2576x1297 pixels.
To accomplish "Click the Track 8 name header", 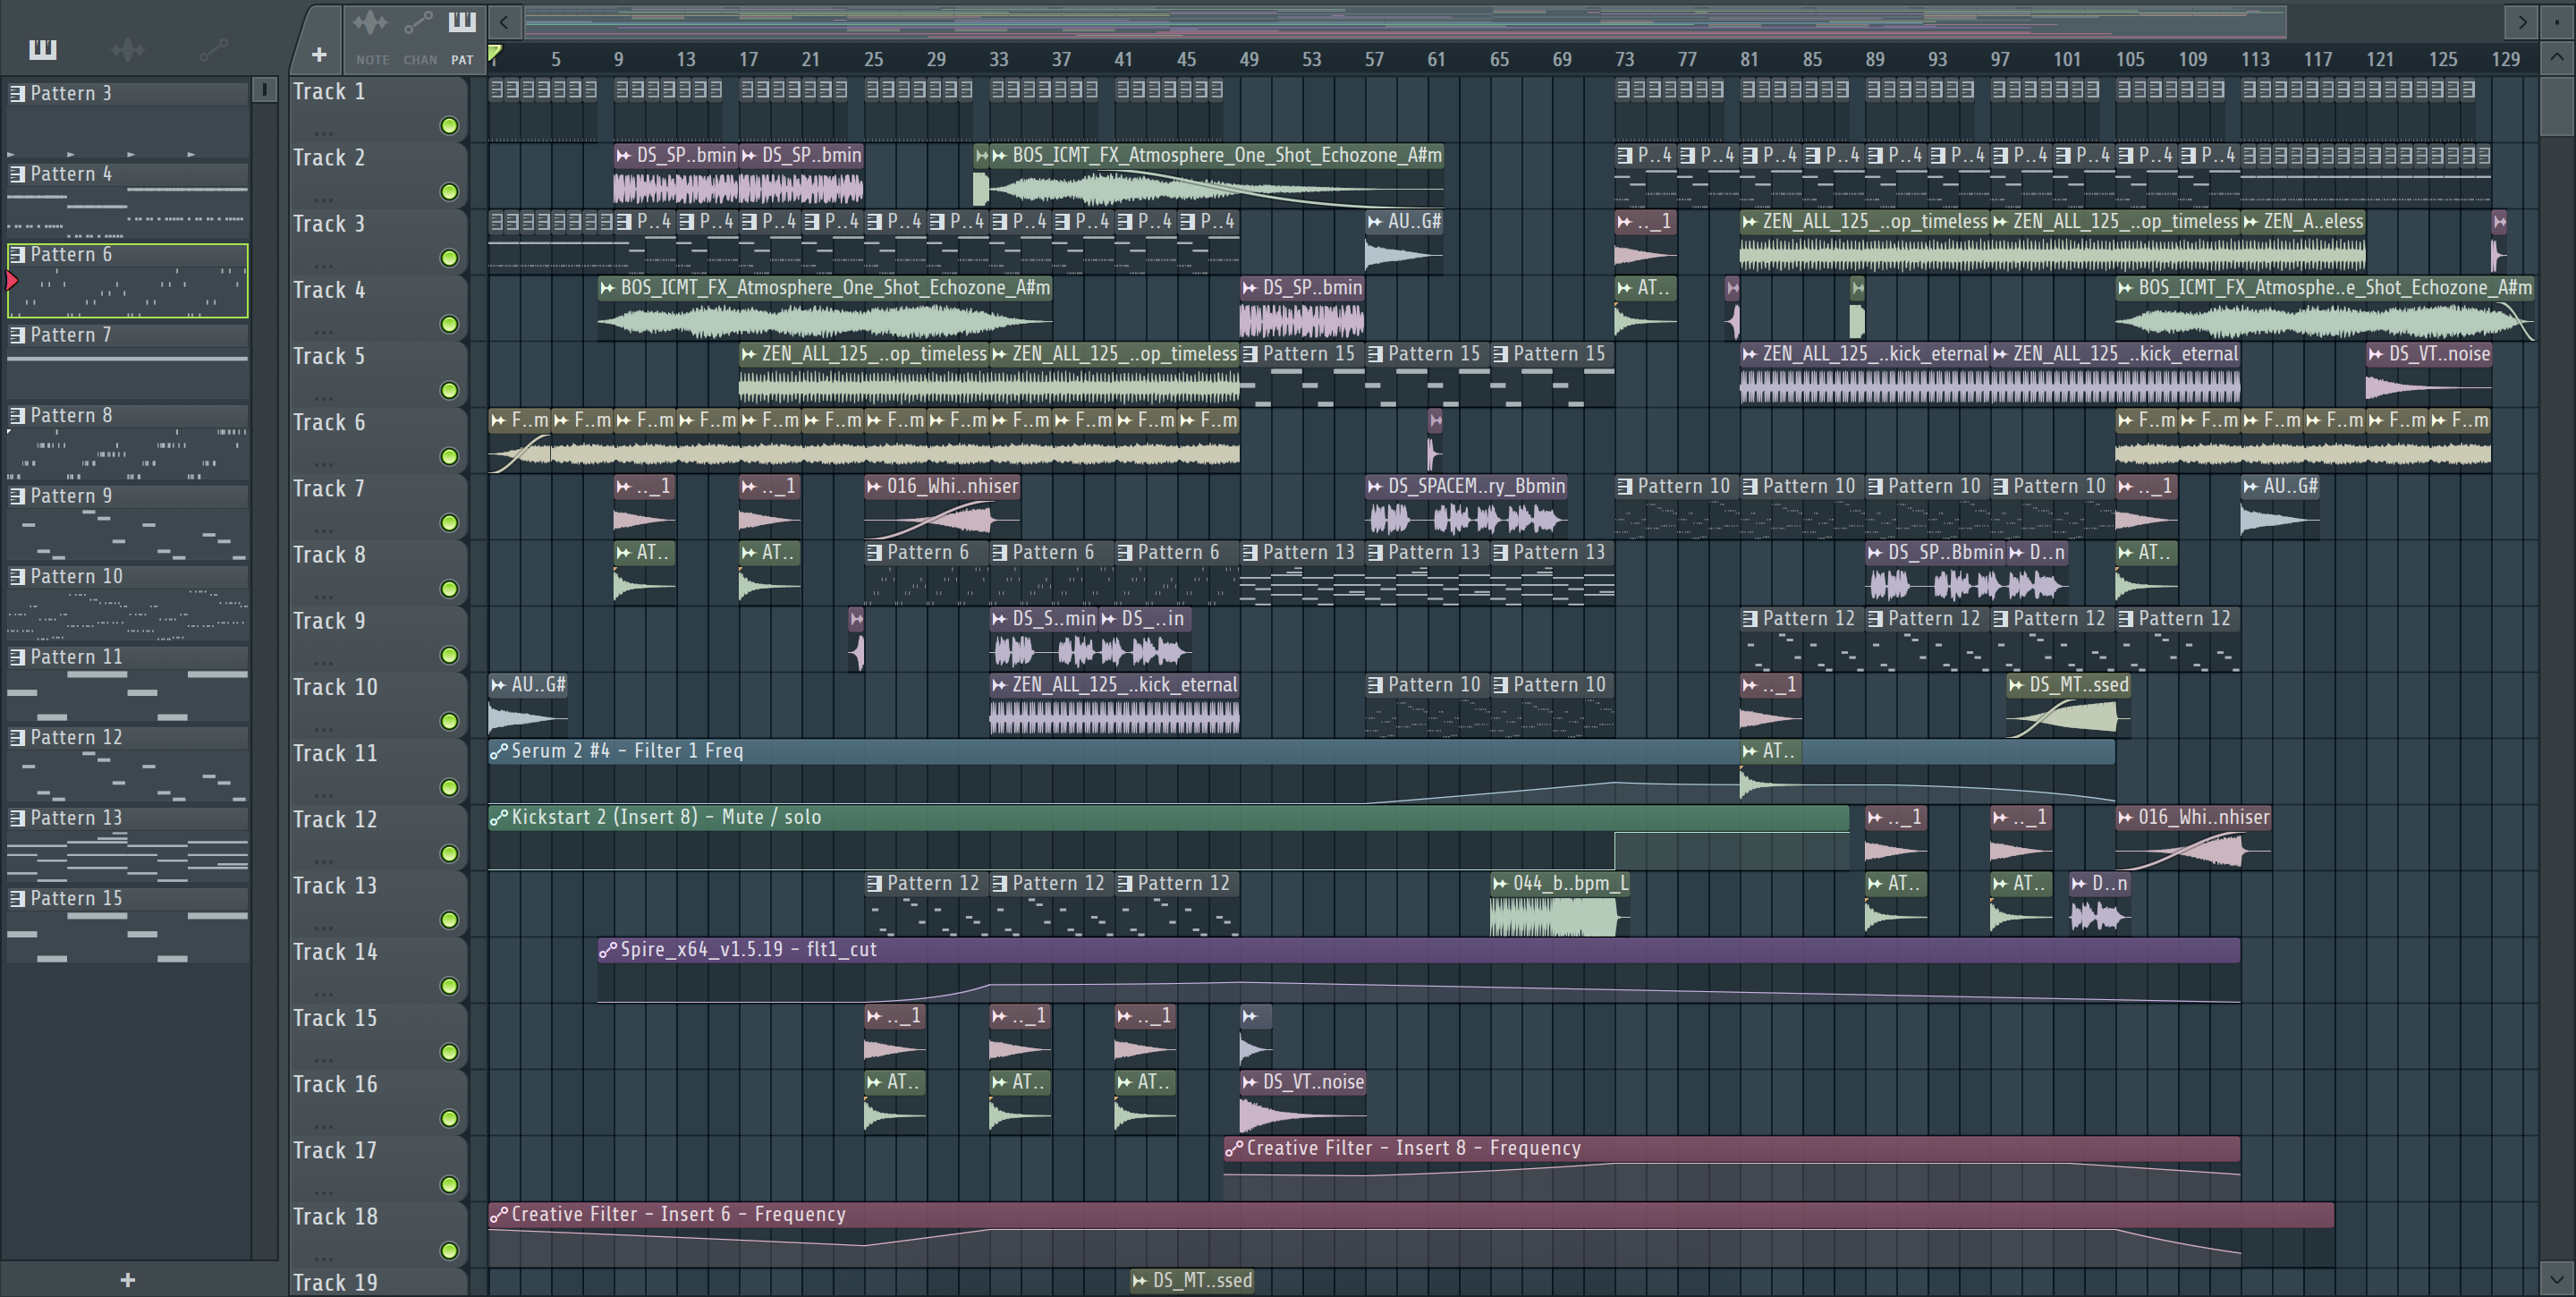I will pos(329,555).
